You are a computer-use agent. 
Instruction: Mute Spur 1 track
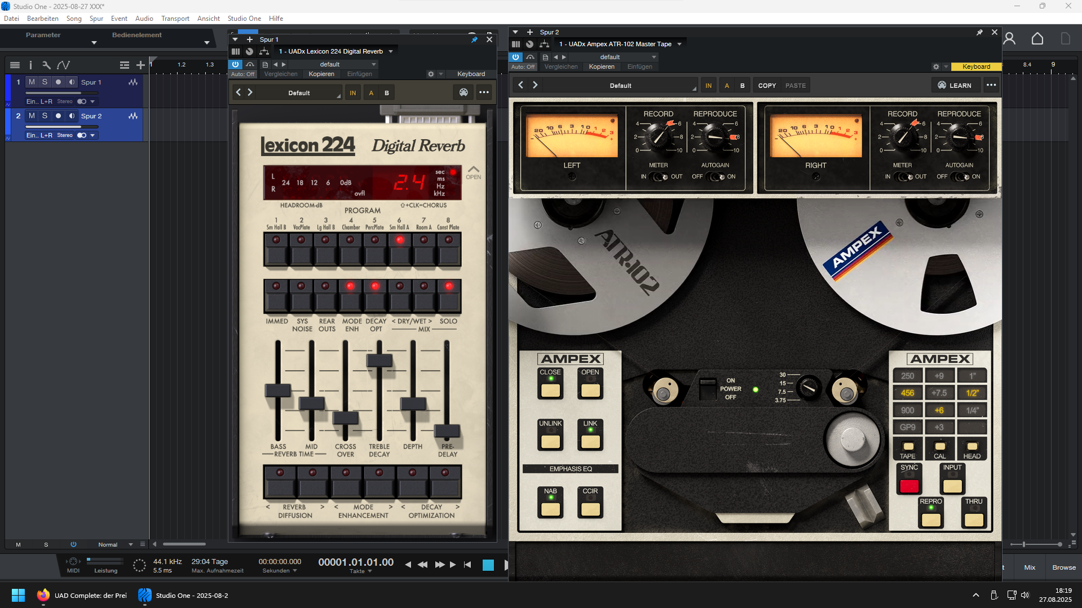pyautogui.click(x=32, y=82)
